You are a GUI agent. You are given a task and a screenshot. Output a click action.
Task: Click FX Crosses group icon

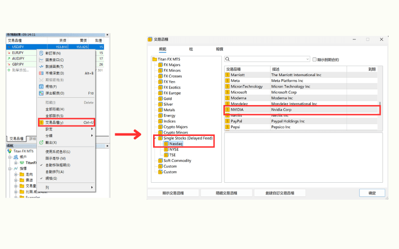[x=160, y=76]
